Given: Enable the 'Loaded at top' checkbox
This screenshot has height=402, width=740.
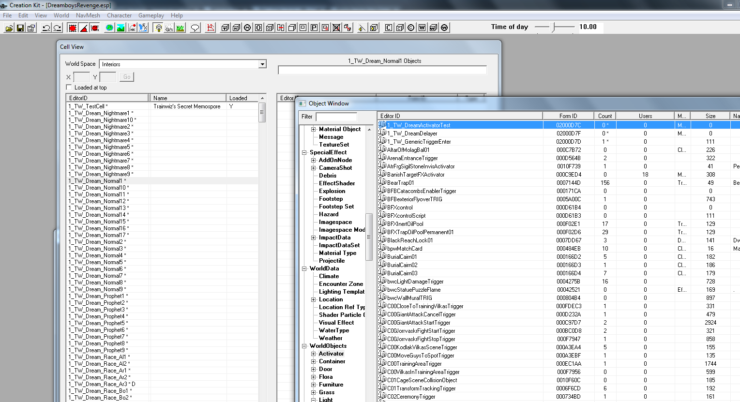Looking at the screenshot, I should [69, 88].
